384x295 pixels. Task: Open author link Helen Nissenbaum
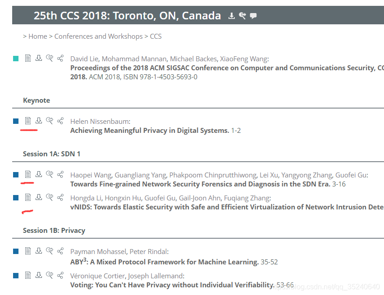100,122
